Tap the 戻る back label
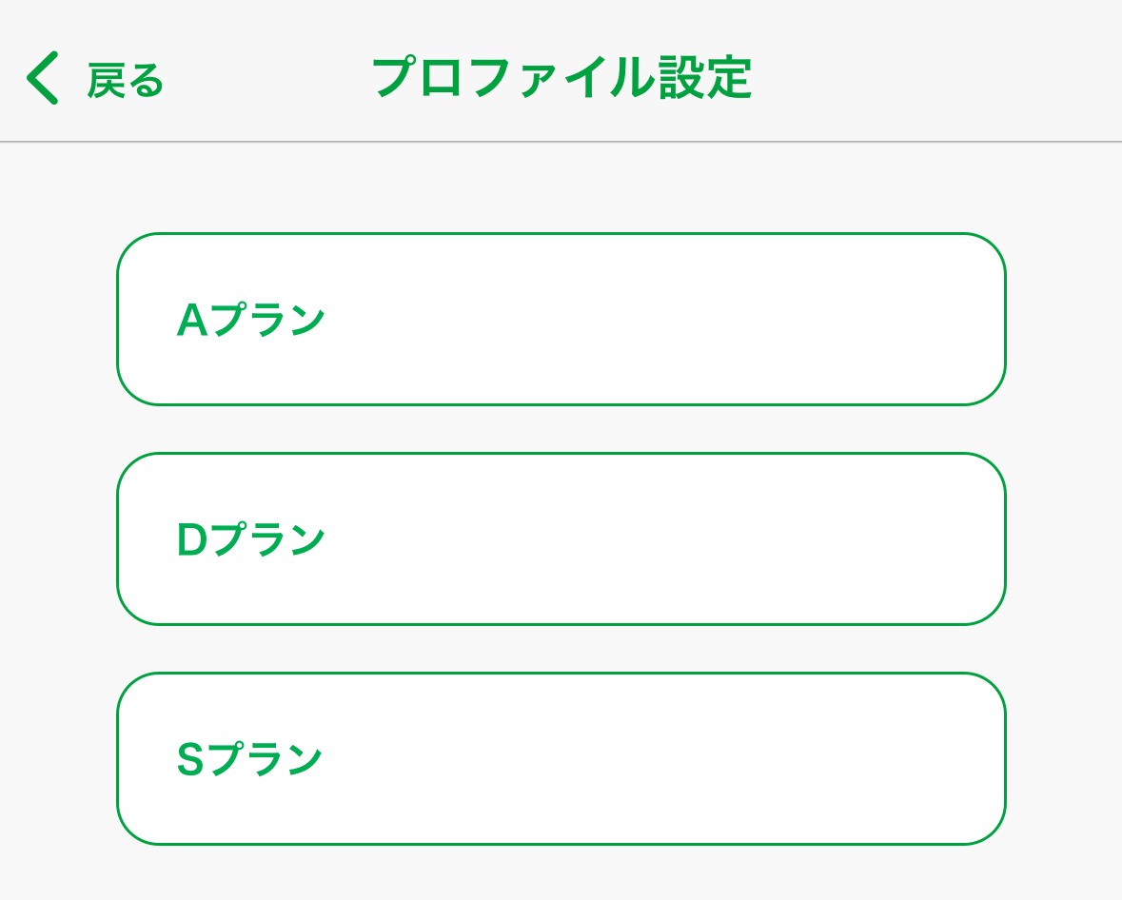This screenshot has width=1122, height=900. [126, 81]
